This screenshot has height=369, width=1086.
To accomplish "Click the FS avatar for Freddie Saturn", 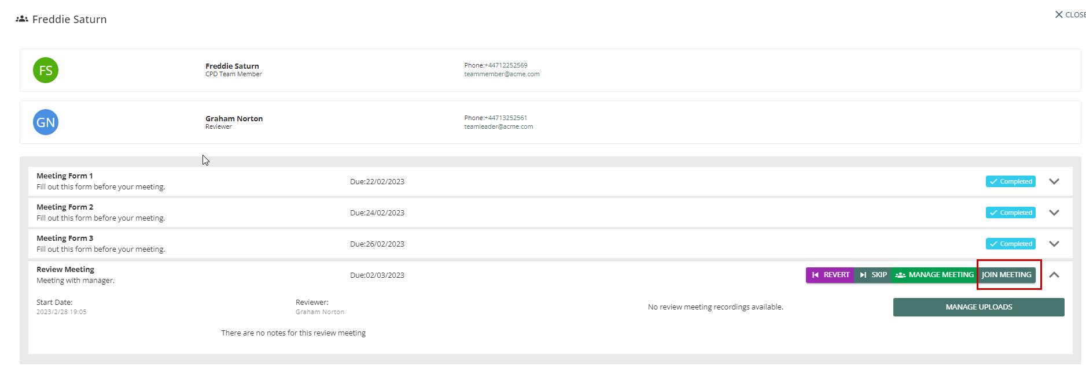I will coord(46,70).
